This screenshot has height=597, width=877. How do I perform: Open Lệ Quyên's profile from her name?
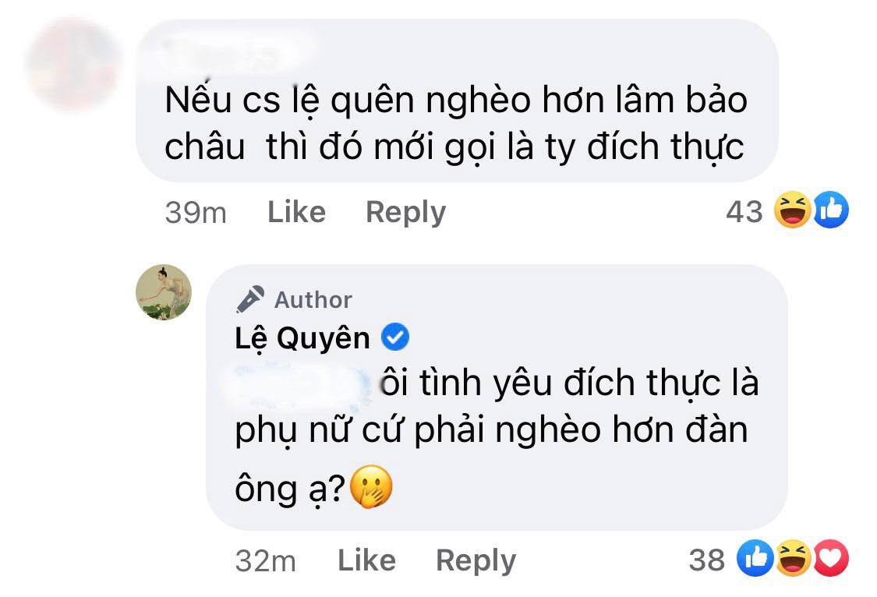(302, 338)
